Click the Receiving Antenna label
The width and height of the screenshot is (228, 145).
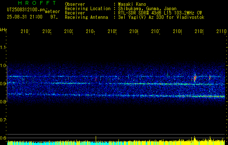86,17
